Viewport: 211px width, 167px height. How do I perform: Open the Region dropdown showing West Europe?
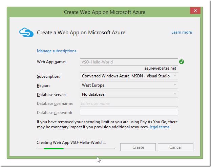point(129,85)
